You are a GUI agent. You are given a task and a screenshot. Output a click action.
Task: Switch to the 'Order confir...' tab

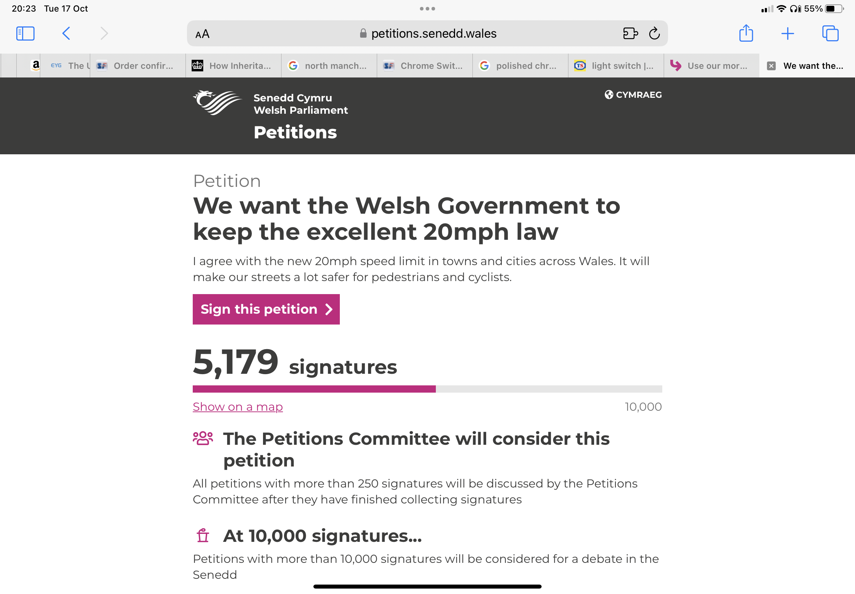click(138, 66)
